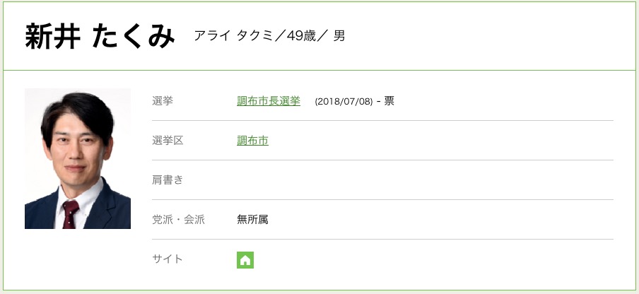
Task: Click the election date (2018/07/08)
Action: click(344, 102)
